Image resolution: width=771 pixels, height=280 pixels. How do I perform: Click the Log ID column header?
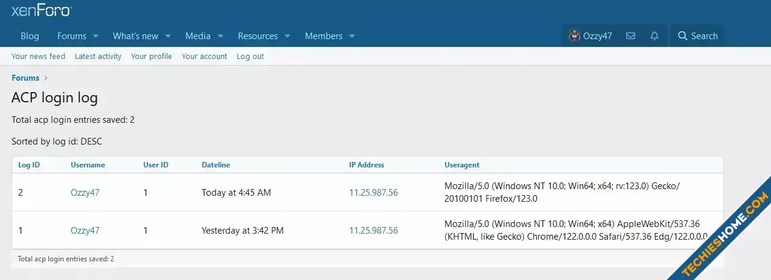tap(29, 165)
